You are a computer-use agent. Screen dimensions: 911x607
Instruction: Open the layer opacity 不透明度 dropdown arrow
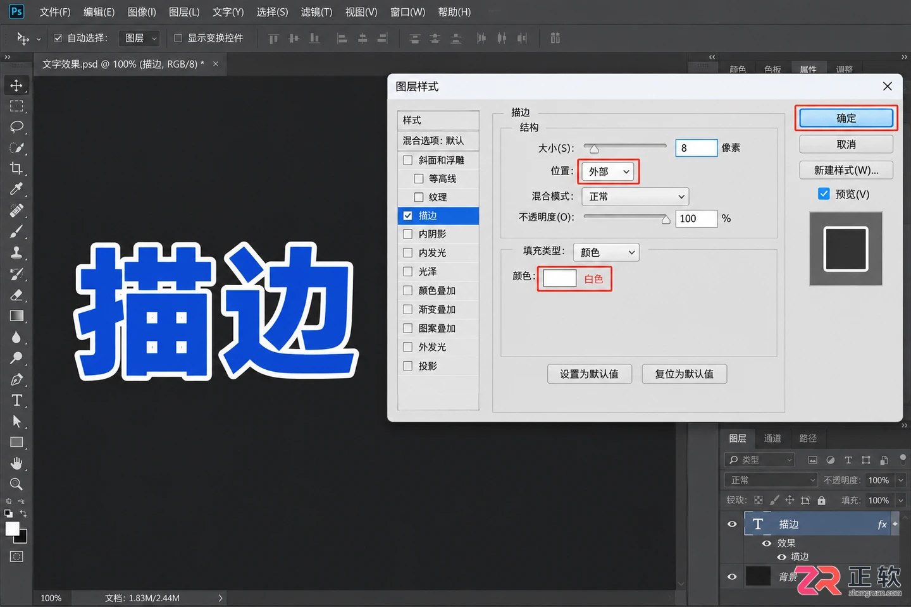pyautogui.click(x=901, y=481)
